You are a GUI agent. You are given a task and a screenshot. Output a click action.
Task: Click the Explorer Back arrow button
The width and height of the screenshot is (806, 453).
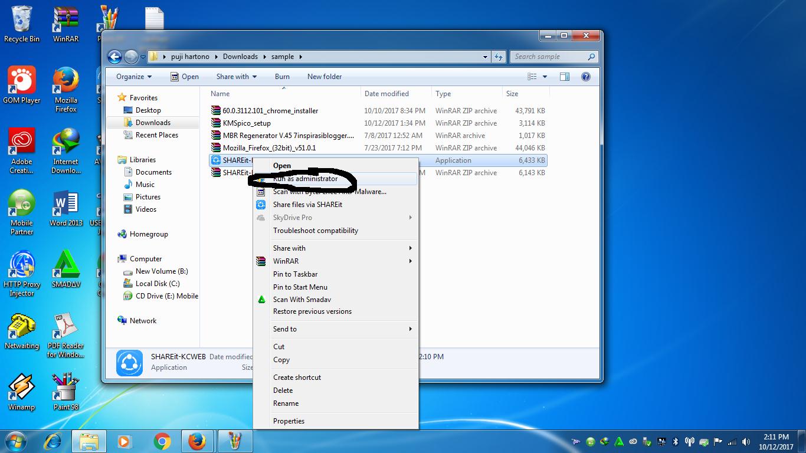click(x=114, y=57)
